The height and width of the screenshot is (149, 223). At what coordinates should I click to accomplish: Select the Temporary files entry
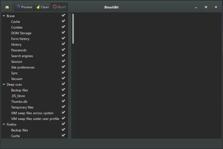tap(22, 107)
